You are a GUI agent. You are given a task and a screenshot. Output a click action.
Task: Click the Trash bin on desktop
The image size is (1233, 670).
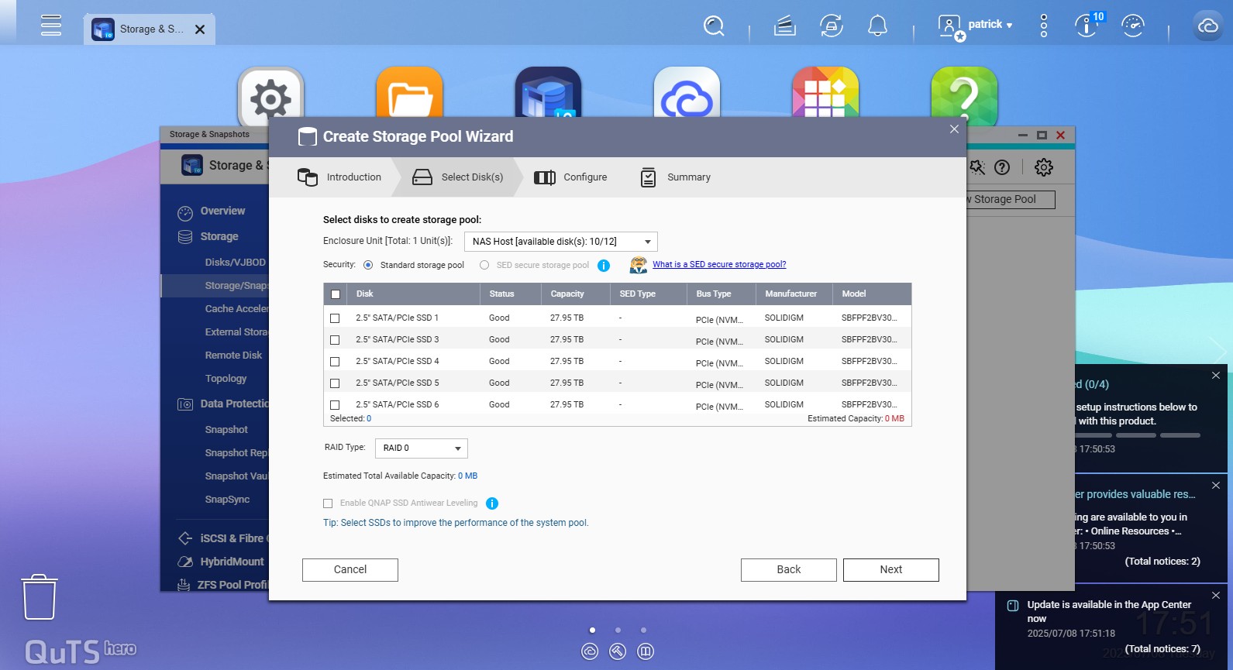39,596
